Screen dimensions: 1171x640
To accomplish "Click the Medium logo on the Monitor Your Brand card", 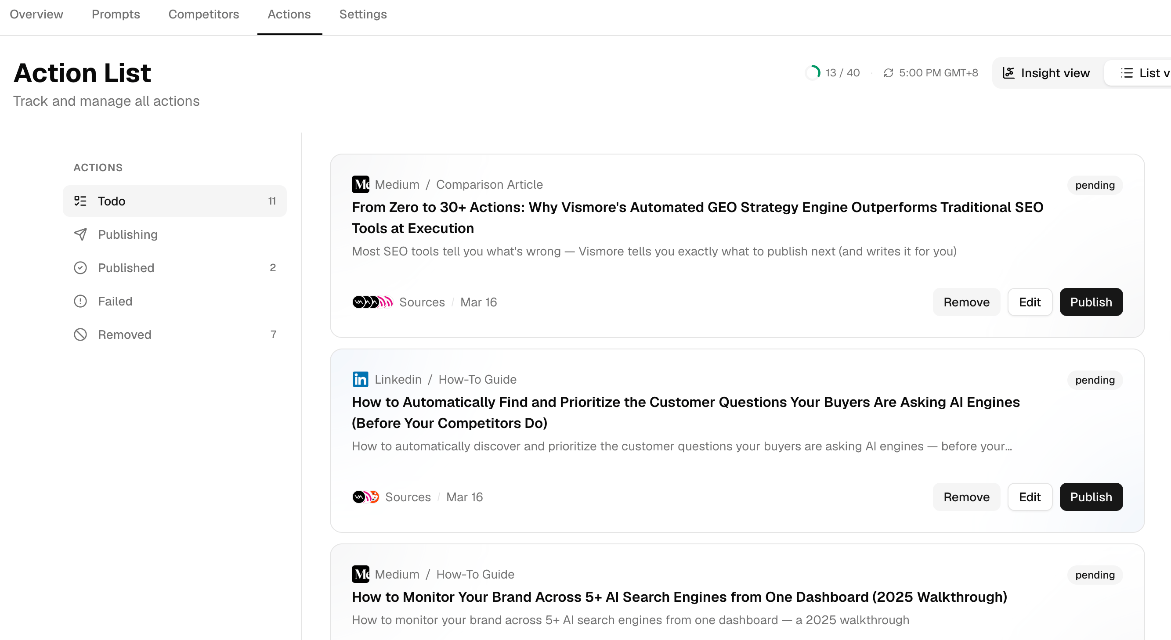I will (360, 574).
